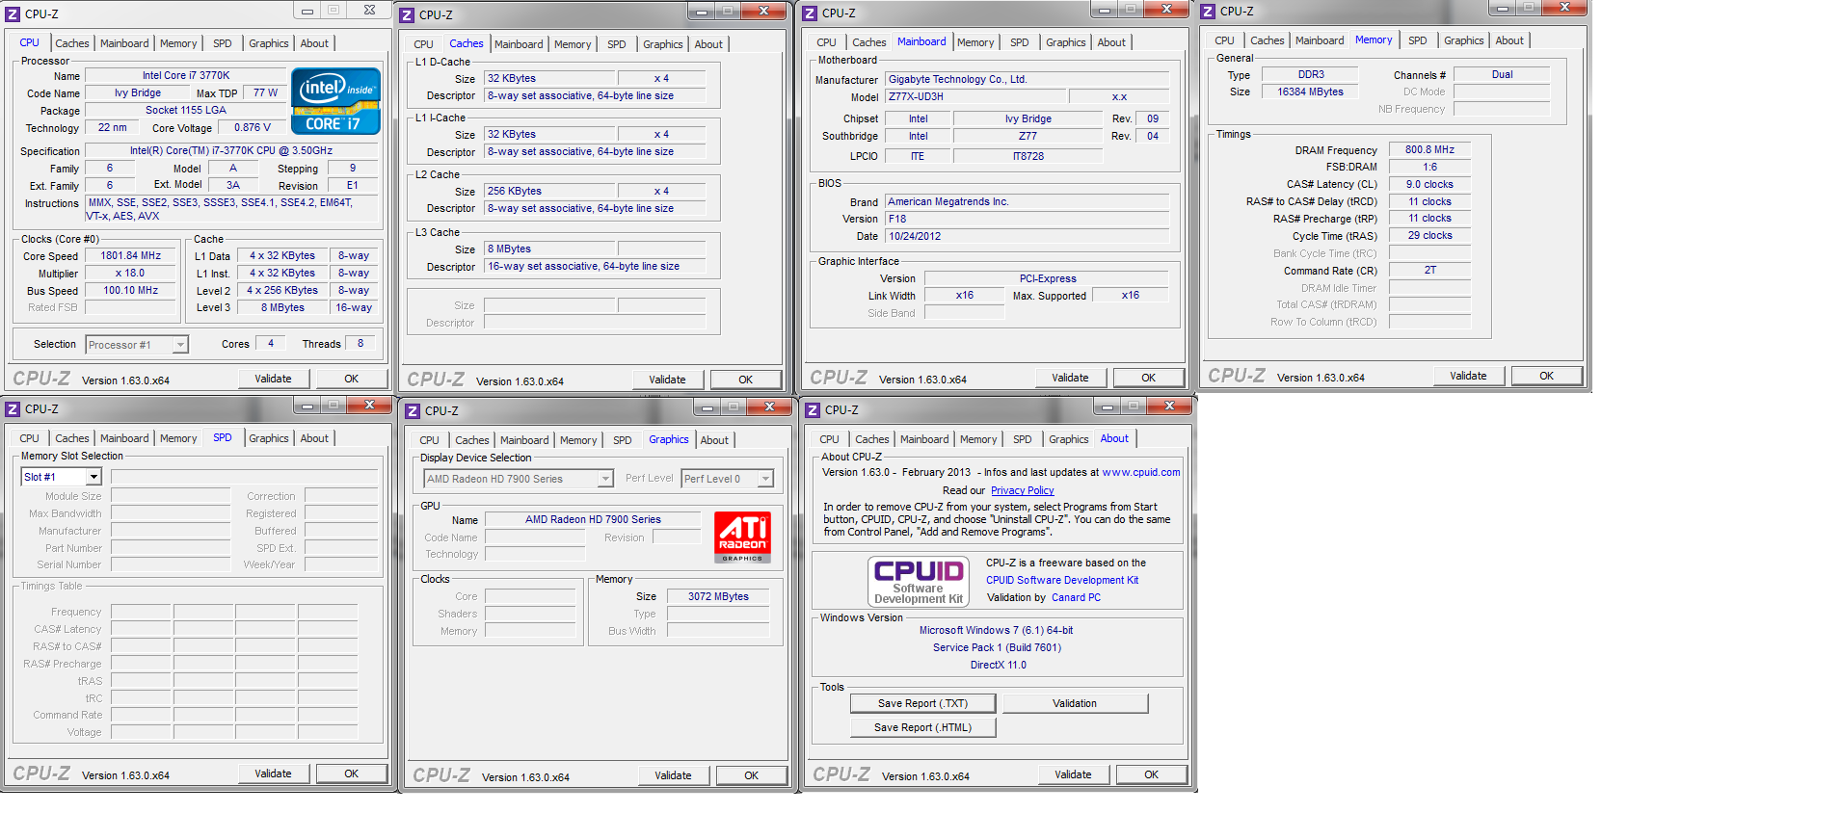The image size is (1842, 839).
Task: Click the Save Report (.TXT) button
Action: 922,703
